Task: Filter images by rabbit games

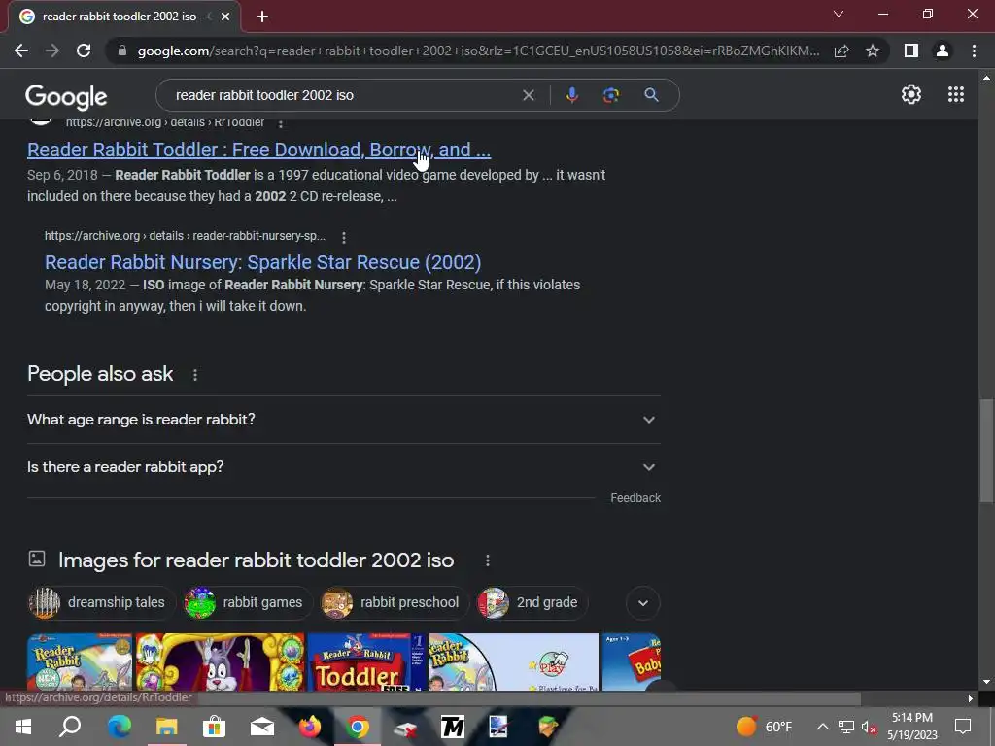Action: pos(248,602)
